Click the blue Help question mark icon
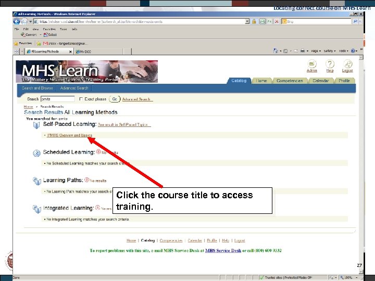The width and height of the screenshot is (375, 281). point(353,50)
